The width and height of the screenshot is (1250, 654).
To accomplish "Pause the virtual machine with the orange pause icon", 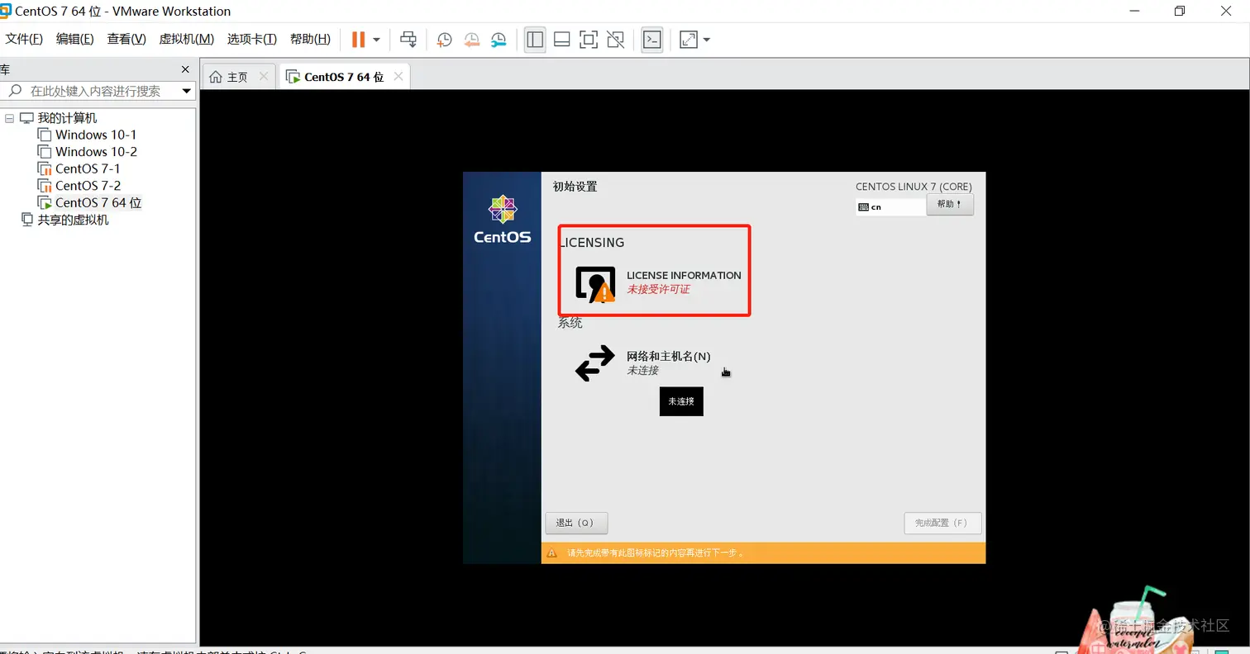I will point(358,40).
